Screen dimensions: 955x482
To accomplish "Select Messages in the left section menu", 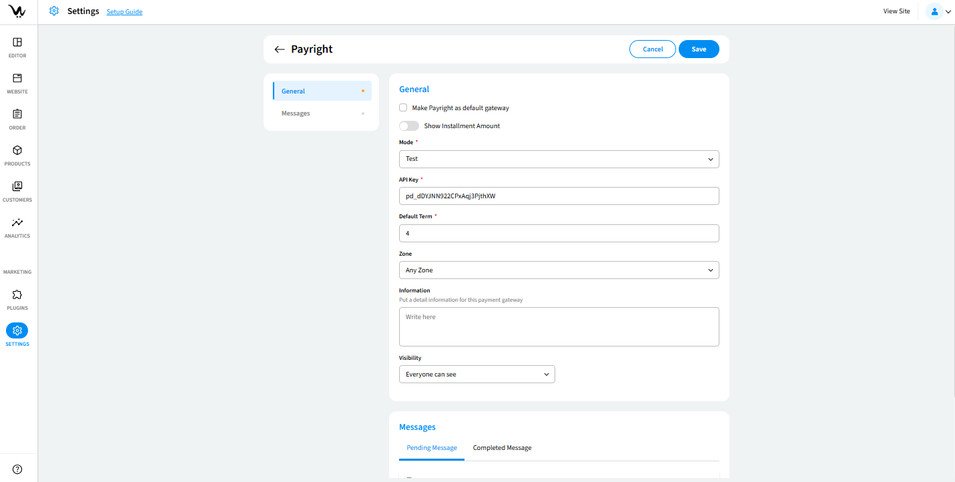I will pos(296,113).
